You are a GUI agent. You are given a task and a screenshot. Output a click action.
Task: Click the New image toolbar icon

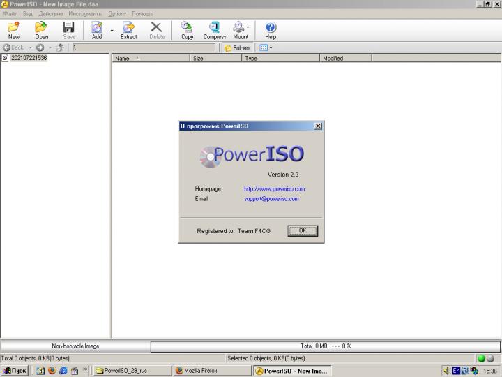pyautogui.click(x=13, y=30)
